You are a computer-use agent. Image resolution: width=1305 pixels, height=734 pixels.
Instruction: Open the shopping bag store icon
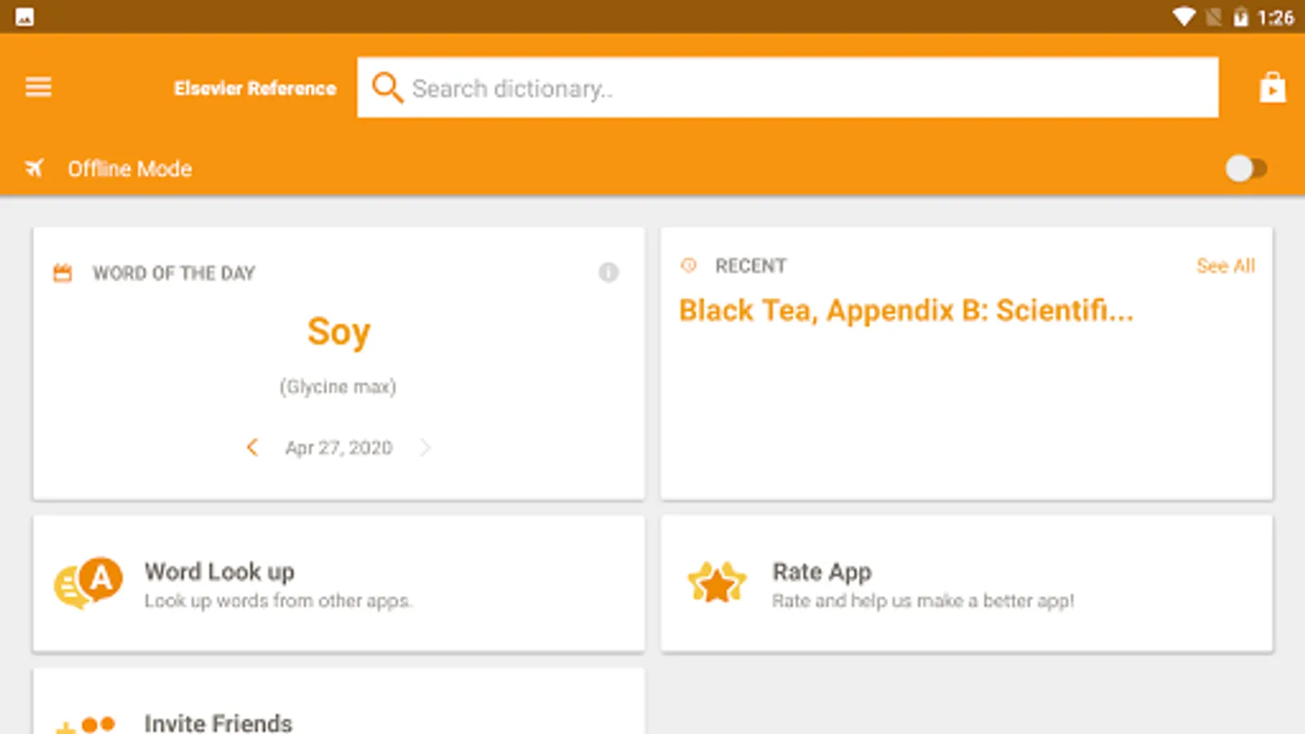pos(1272,87)
